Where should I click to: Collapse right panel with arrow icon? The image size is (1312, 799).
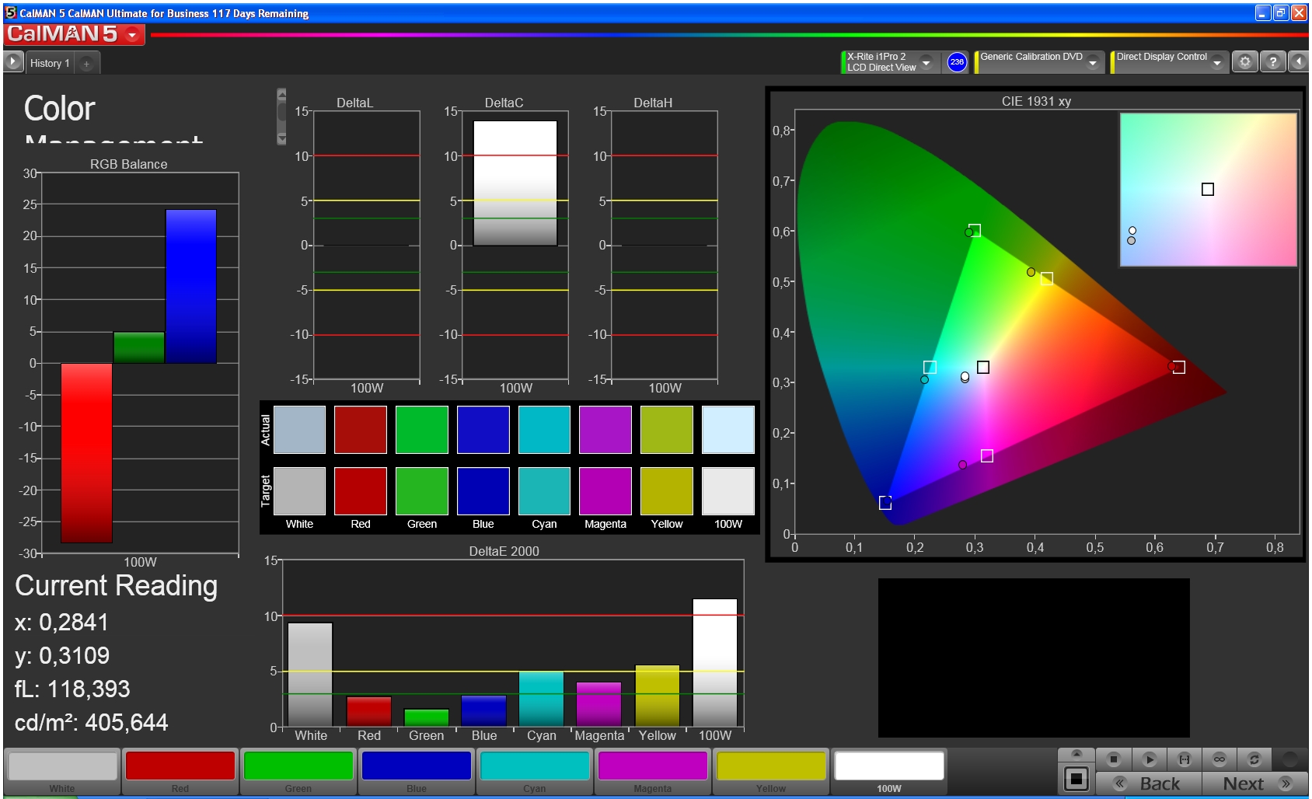(1299, 61)
